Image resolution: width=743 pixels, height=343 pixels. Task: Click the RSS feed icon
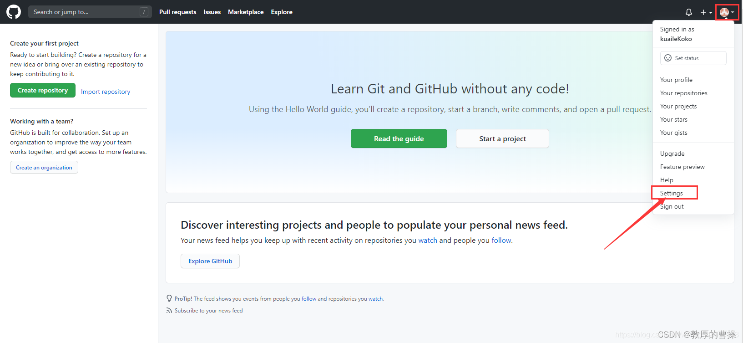point(169,311)
